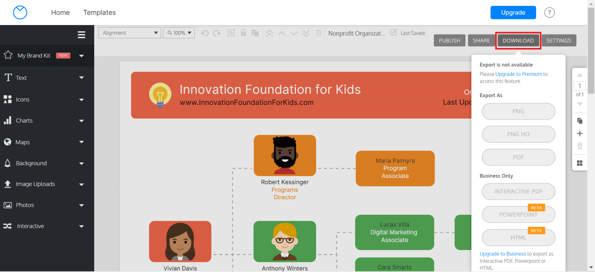This screenshot has width=595, height=272.
Task: Click the lock icon in toolbar
Action: tap(243, 33)
